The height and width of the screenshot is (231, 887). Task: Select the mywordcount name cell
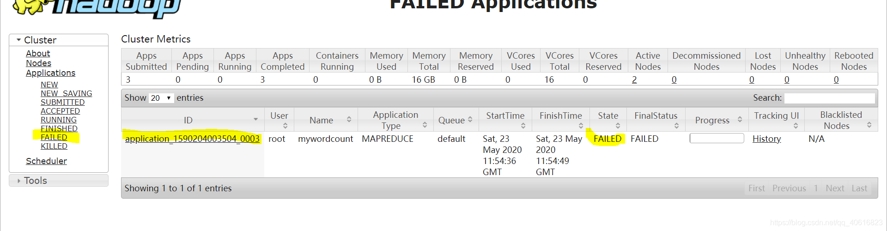pos(325,139)
